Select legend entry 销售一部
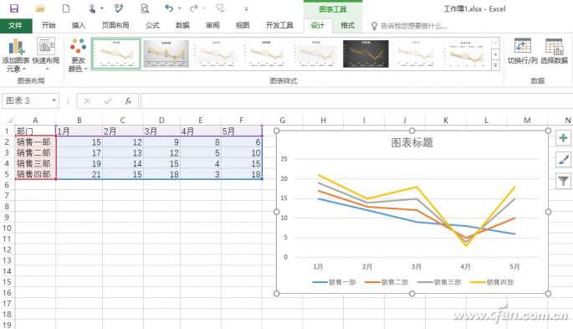 coord(334,282)
